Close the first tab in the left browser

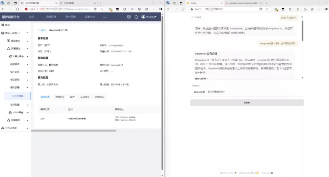coord(56,3)
